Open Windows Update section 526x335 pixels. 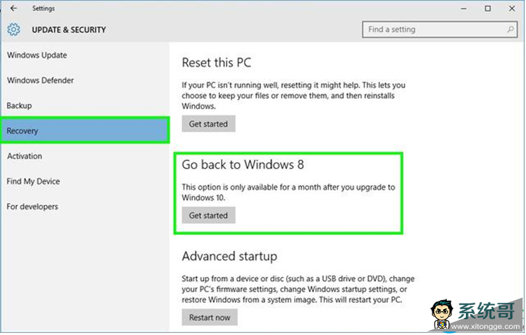37,55
